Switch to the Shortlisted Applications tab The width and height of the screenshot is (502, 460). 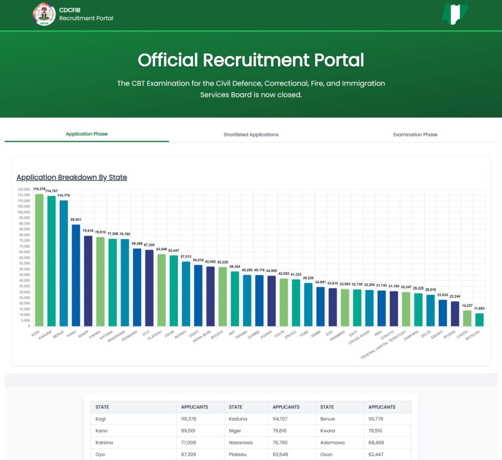(x=251, y=134)
